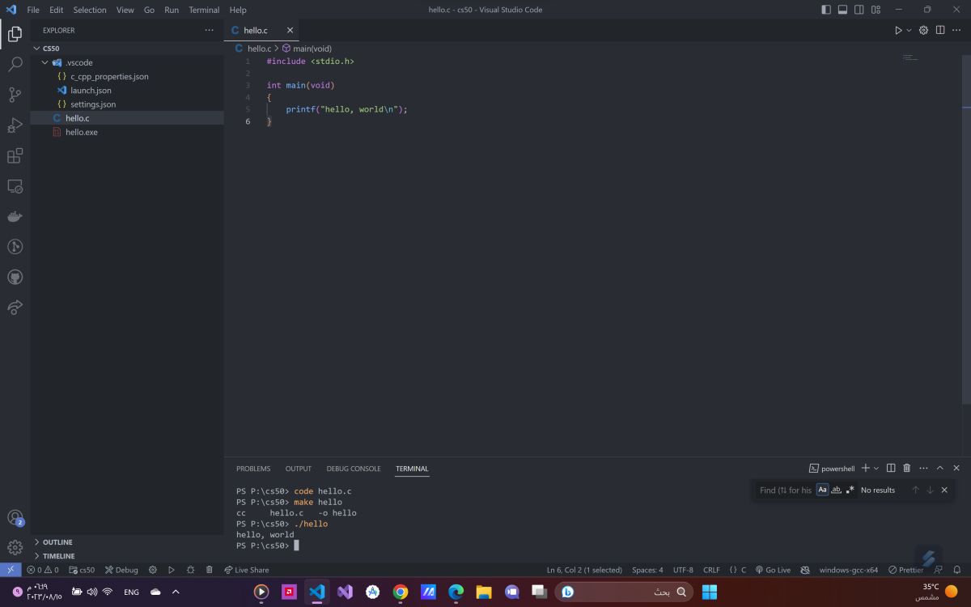Click the Spaces: 4 indentation setting
Viewport: 971px width, 607px height.
647,570
